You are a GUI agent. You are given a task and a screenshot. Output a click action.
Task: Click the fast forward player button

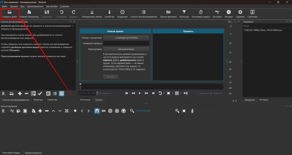[146, 93]
